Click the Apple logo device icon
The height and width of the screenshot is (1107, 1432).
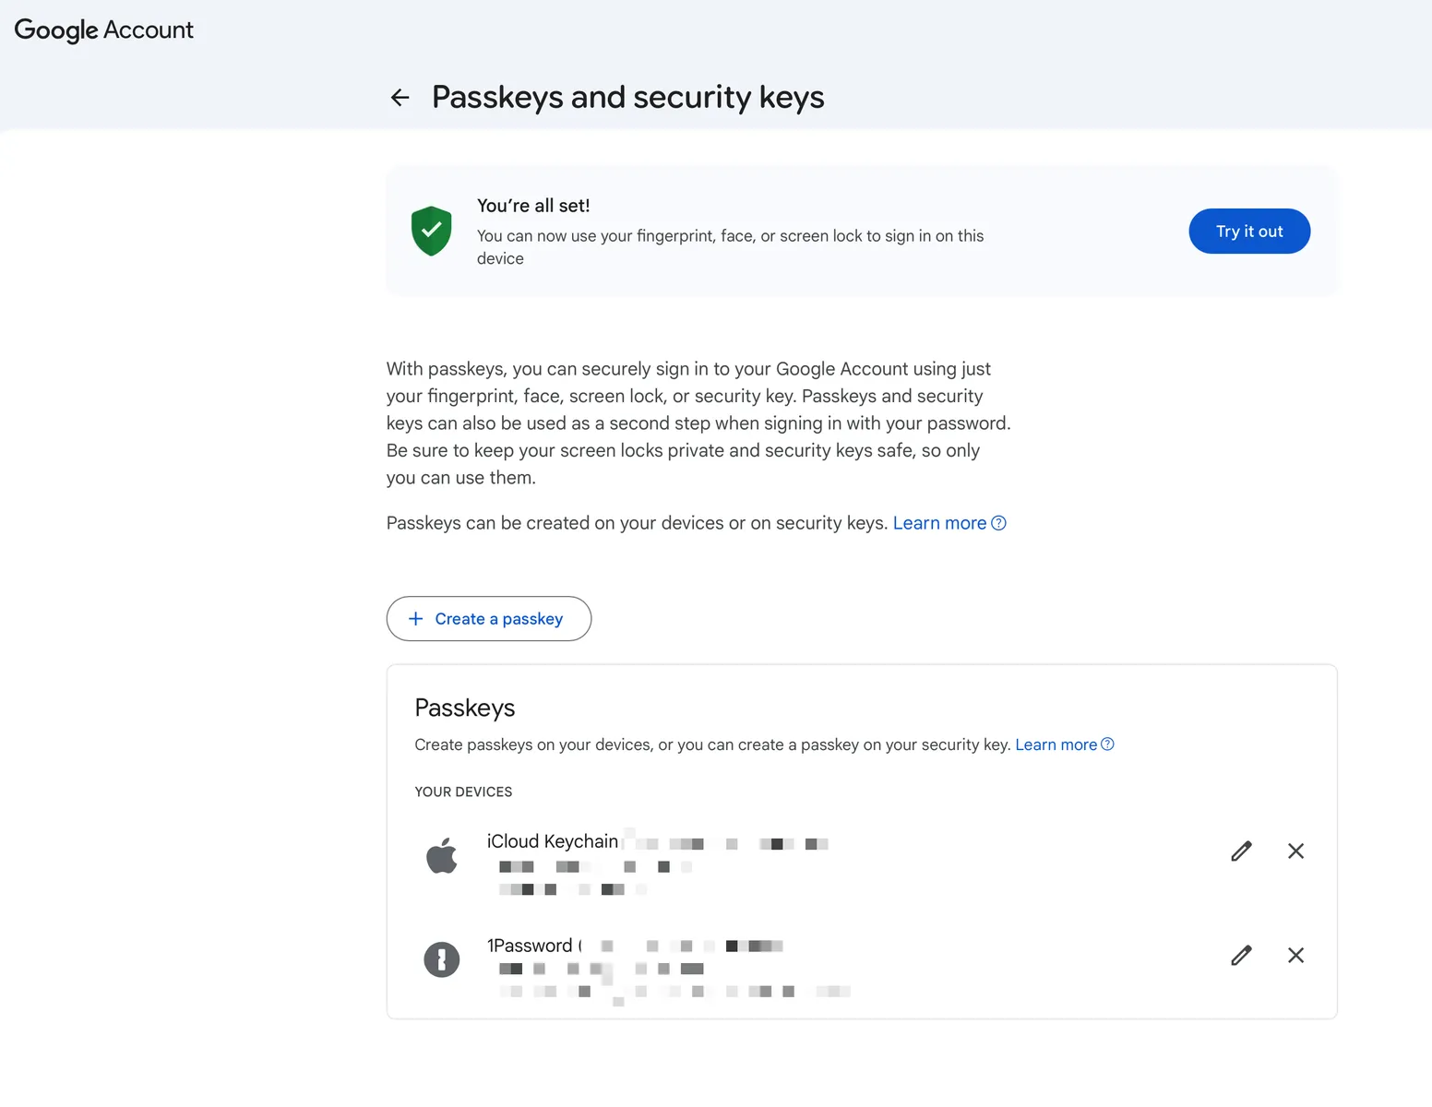[442, 856]
